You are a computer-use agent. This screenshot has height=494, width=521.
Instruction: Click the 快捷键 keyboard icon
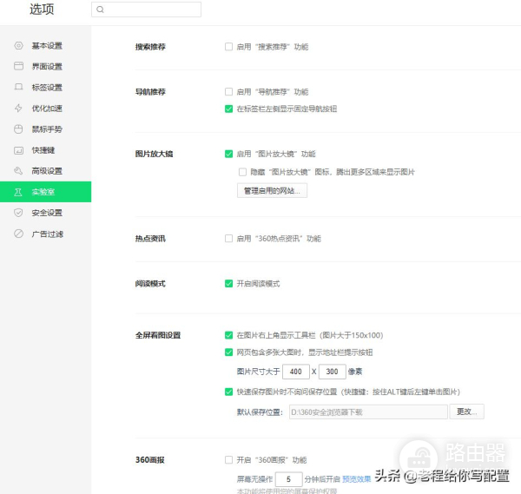click(18, 150)
